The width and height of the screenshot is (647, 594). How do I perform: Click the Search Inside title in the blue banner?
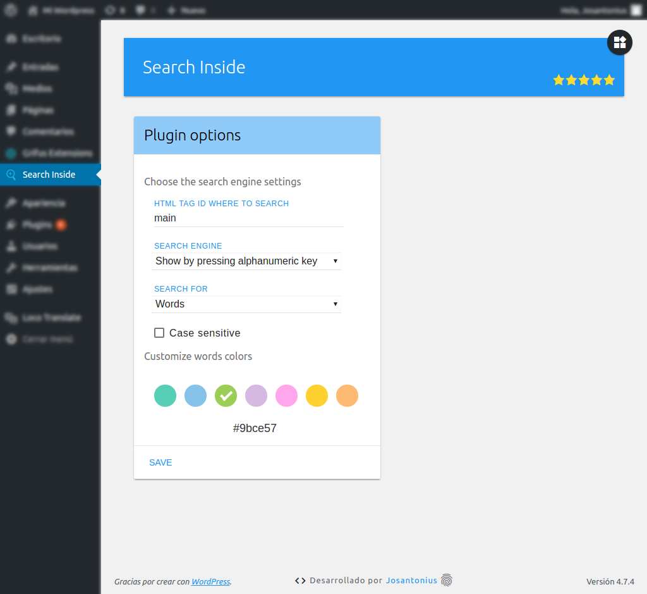pyautogui.click(x=194, y=67)
